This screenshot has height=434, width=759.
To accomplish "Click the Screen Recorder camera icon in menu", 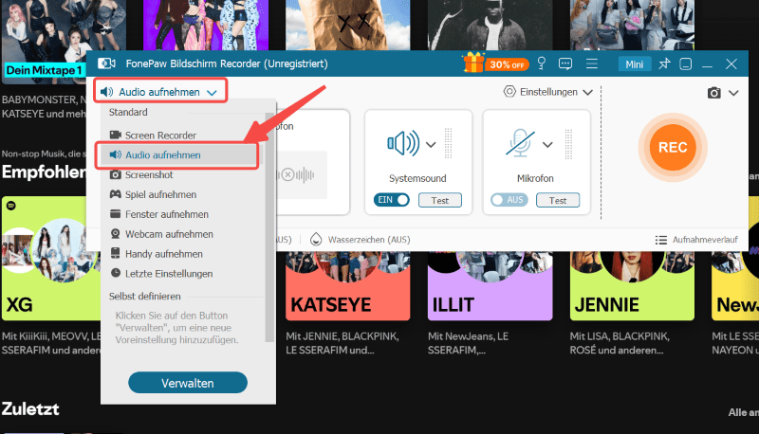I will pyautogui.click(x=115, y=135).
